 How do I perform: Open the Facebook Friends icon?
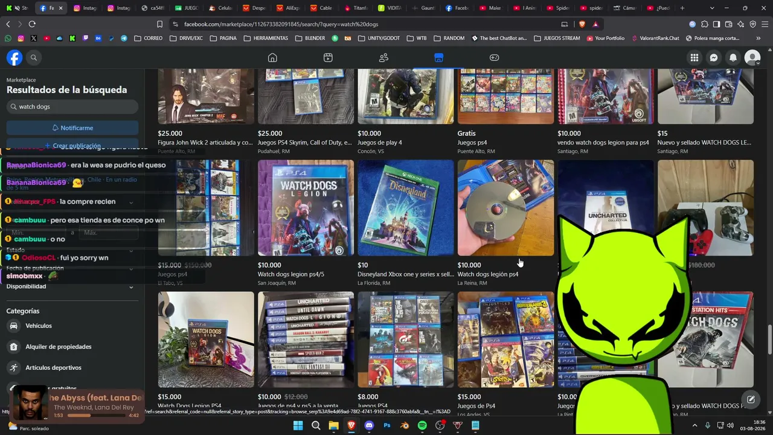point(383,57)
